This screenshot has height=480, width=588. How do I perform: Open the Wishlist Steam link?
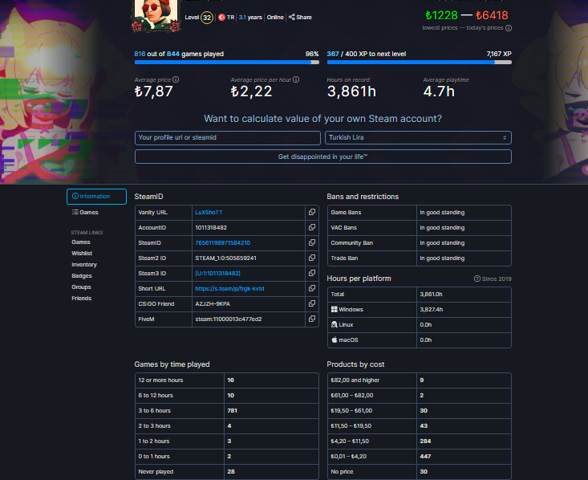pyautogui.click(x=82, y=254)
